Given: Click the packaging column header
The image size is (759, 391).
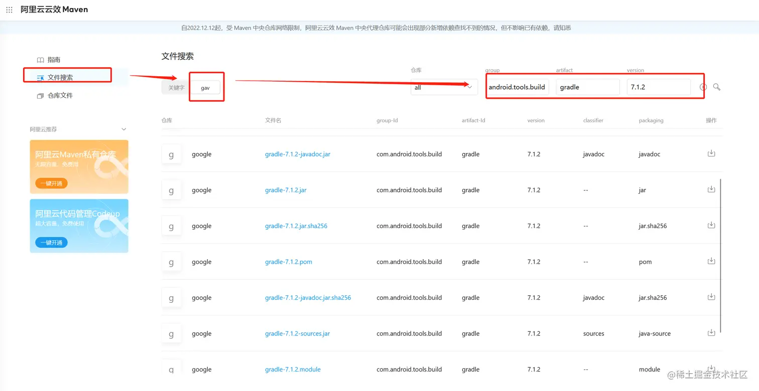Looking at the screenshot, I should 651,120.
